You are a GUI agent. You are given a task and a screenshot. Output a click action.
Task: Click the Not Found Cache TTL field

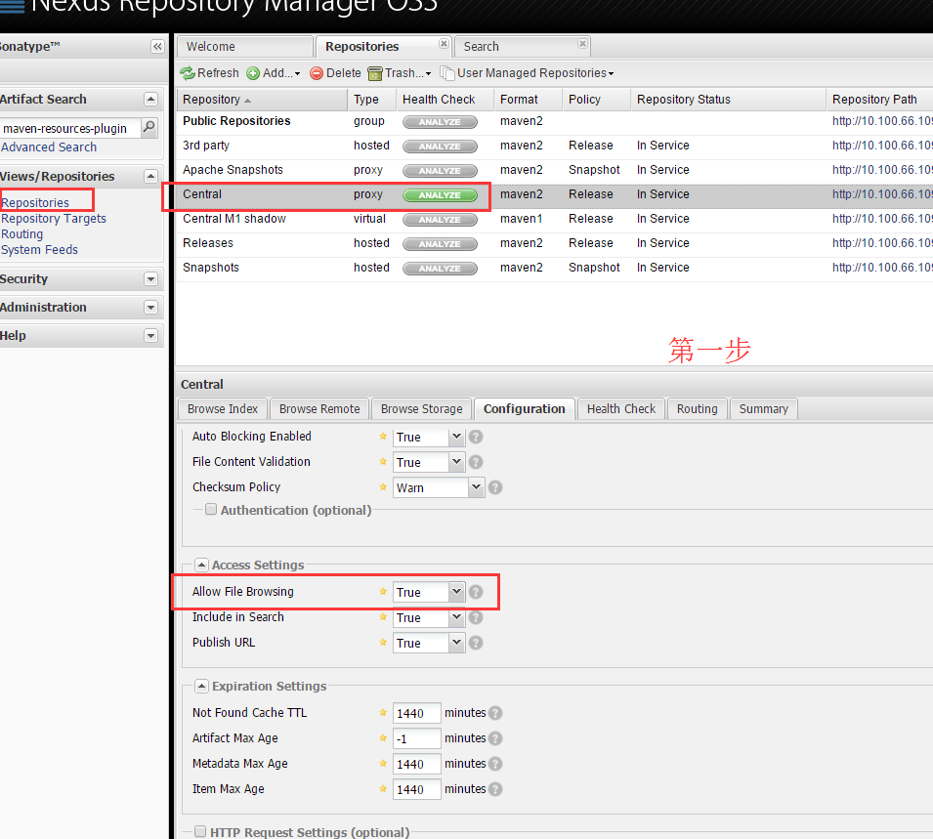click(416, 713)
